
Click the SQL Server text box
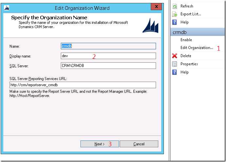click(108, 66)
